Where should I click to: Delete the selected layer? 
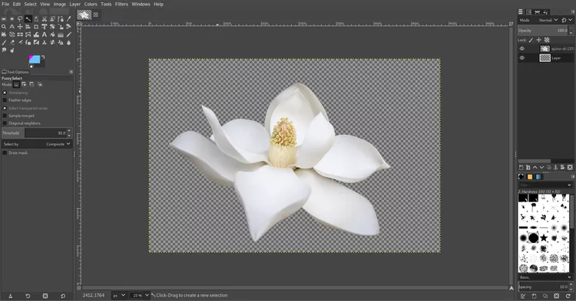point(570,167)
